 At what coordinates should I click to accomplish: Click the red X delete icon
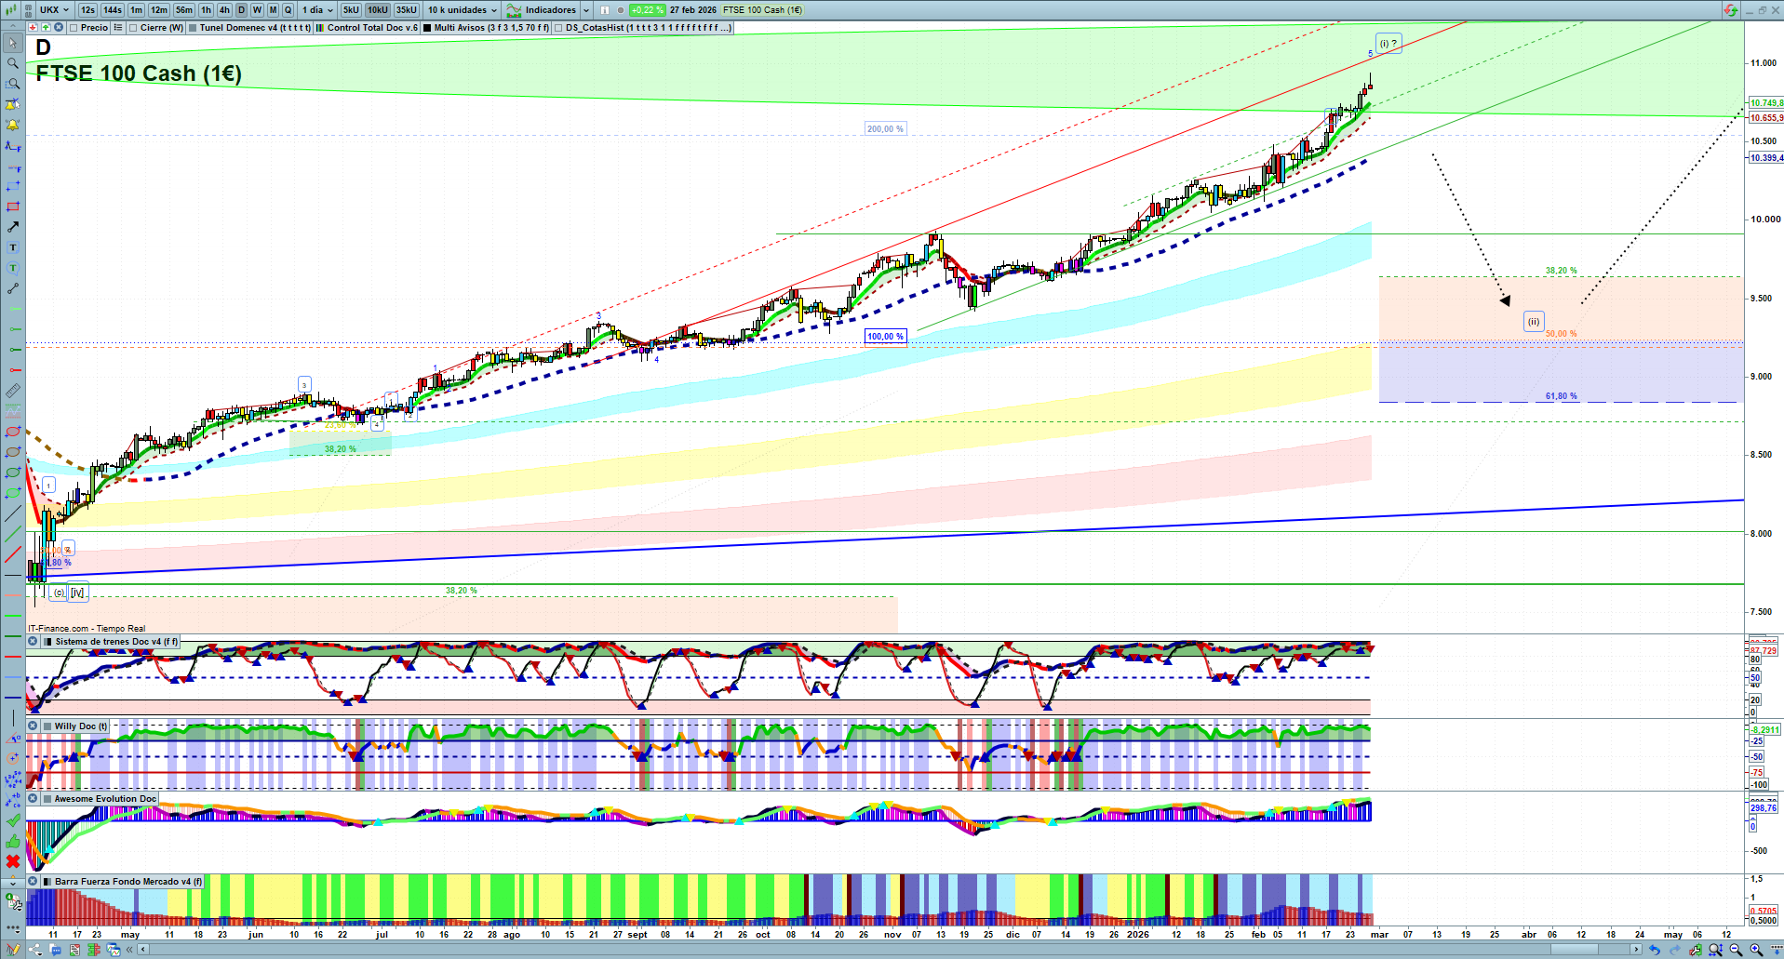click(x=13, y=861)
